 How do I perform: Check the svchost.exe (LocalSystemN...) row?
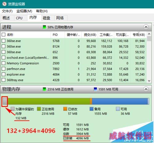pyautogui.click(x=3, y=58)
